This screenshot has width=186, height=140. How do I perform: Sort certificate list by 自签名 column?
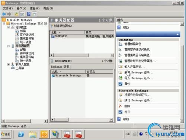[x=99, y=72]
